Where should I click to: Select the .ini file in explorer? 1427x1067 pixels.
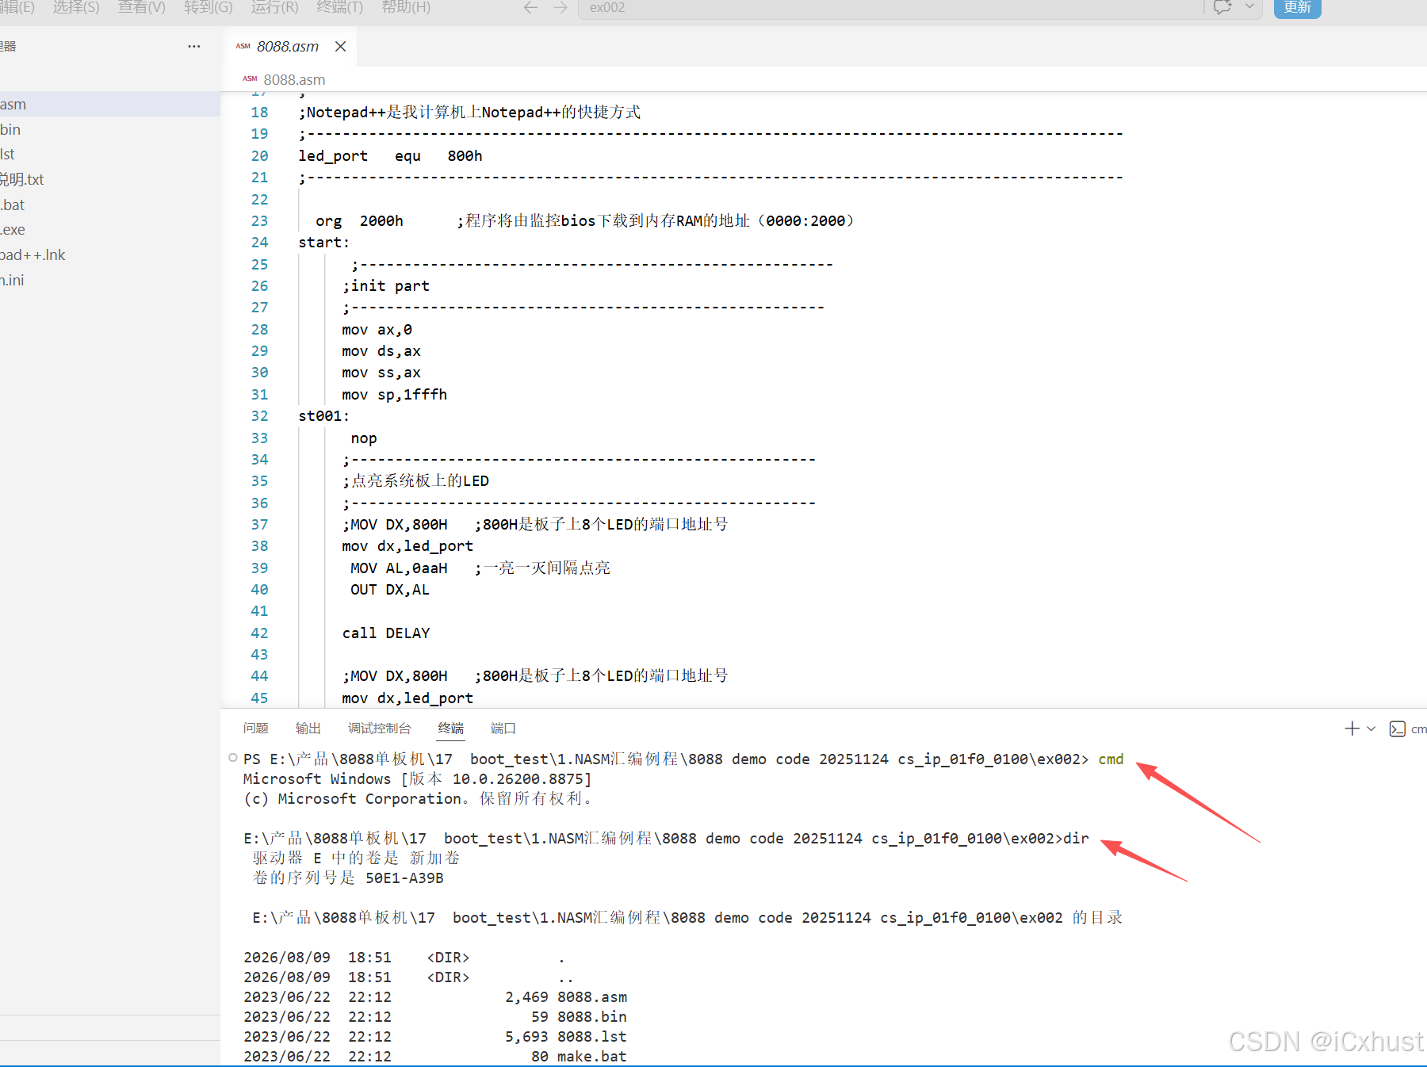tap(110, 281)
